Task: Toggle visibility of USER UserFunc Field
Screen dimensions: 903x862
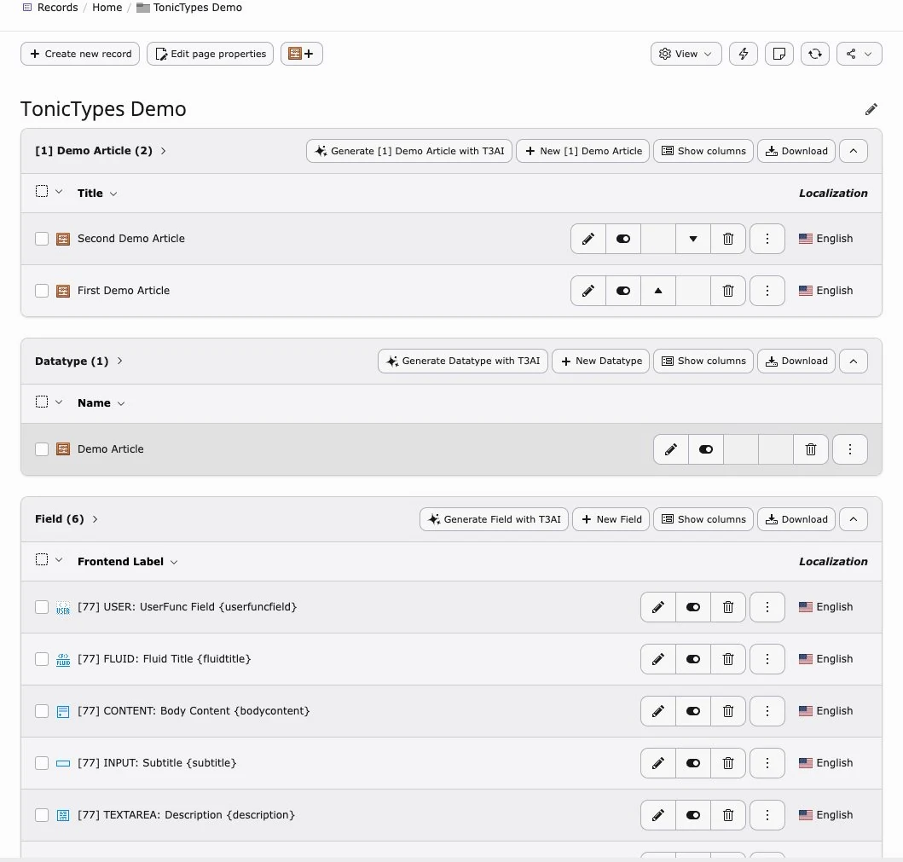Action: click(693, 607)
